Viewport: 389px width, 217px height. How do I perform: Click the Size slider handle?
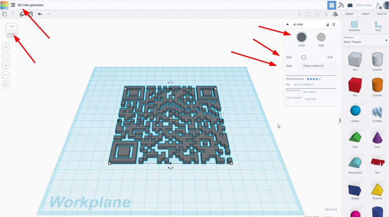[304, 57]
